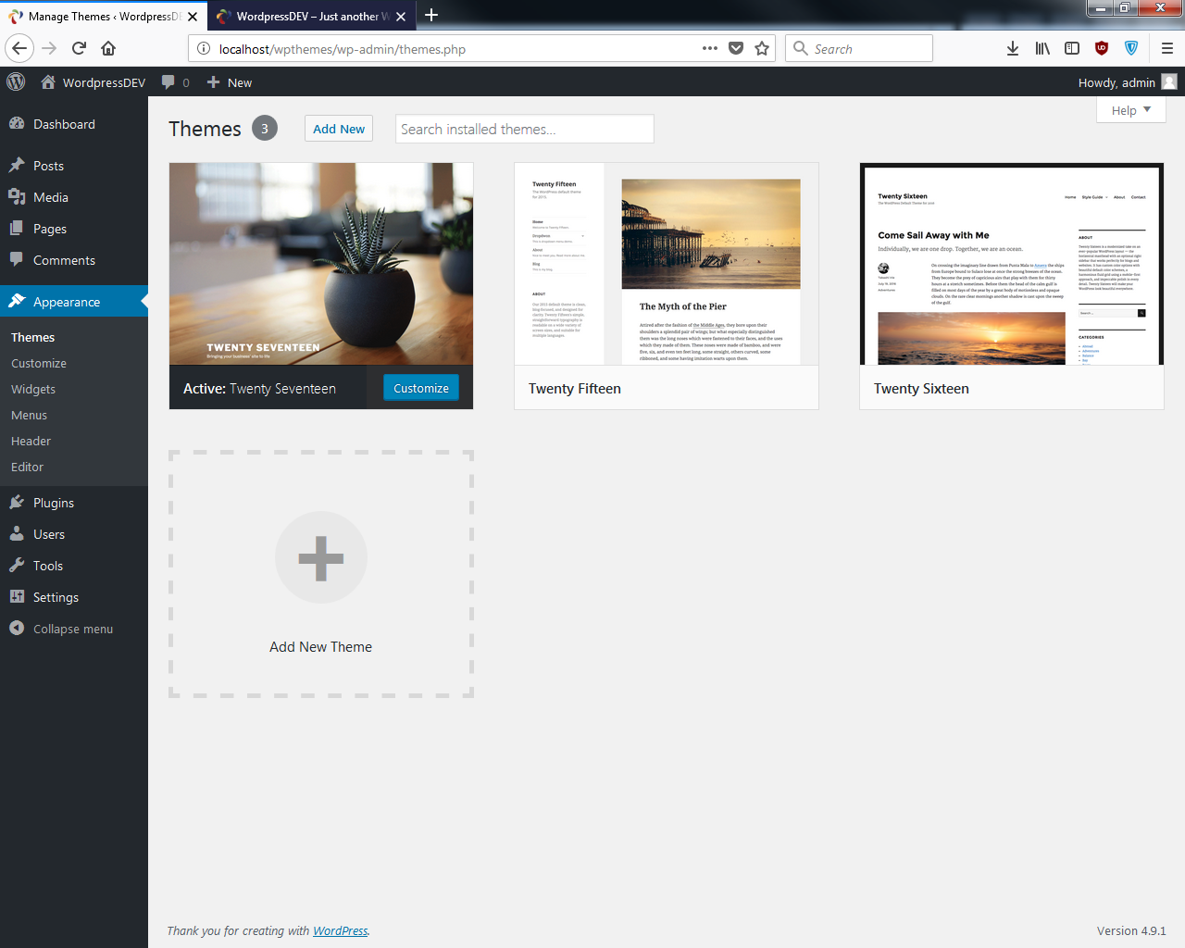Click Customize on Twenty Seventeen theme

click(x=421, y=388)
